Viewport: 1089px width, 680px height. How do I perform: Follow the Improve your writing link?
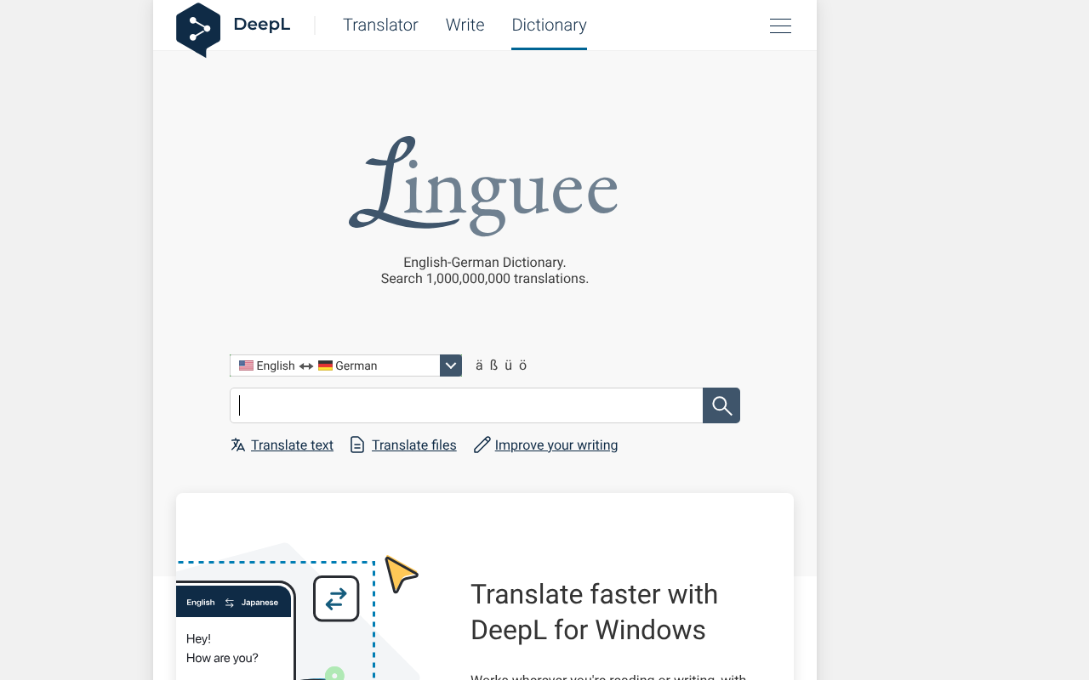556,445
